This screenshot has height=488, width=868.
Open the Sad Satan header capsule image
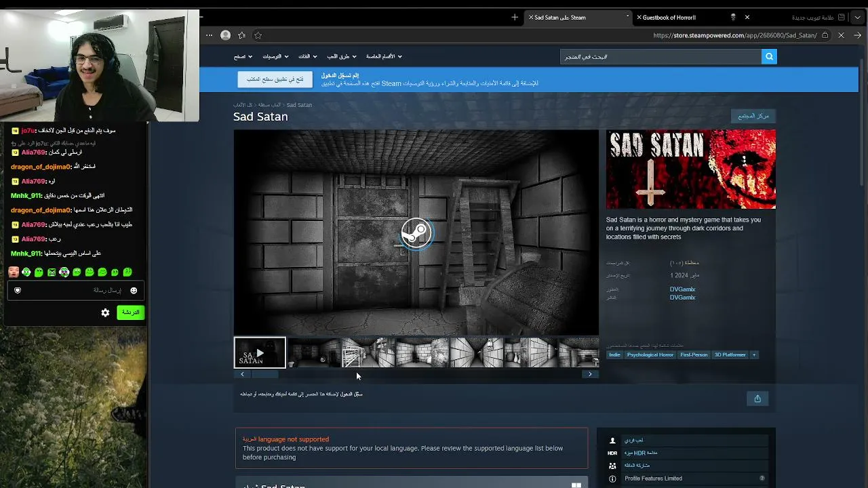(691, 169)
